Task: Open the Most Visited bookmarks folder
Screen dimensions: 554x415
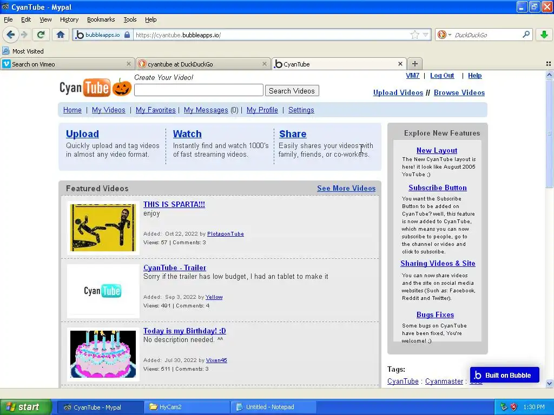Action: coord(23,51)
